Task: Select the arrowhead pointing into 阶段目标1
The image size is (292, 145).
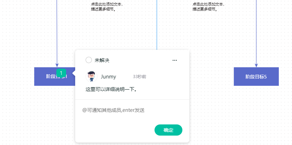Action: pyautogui.click(x=57, y=65)
